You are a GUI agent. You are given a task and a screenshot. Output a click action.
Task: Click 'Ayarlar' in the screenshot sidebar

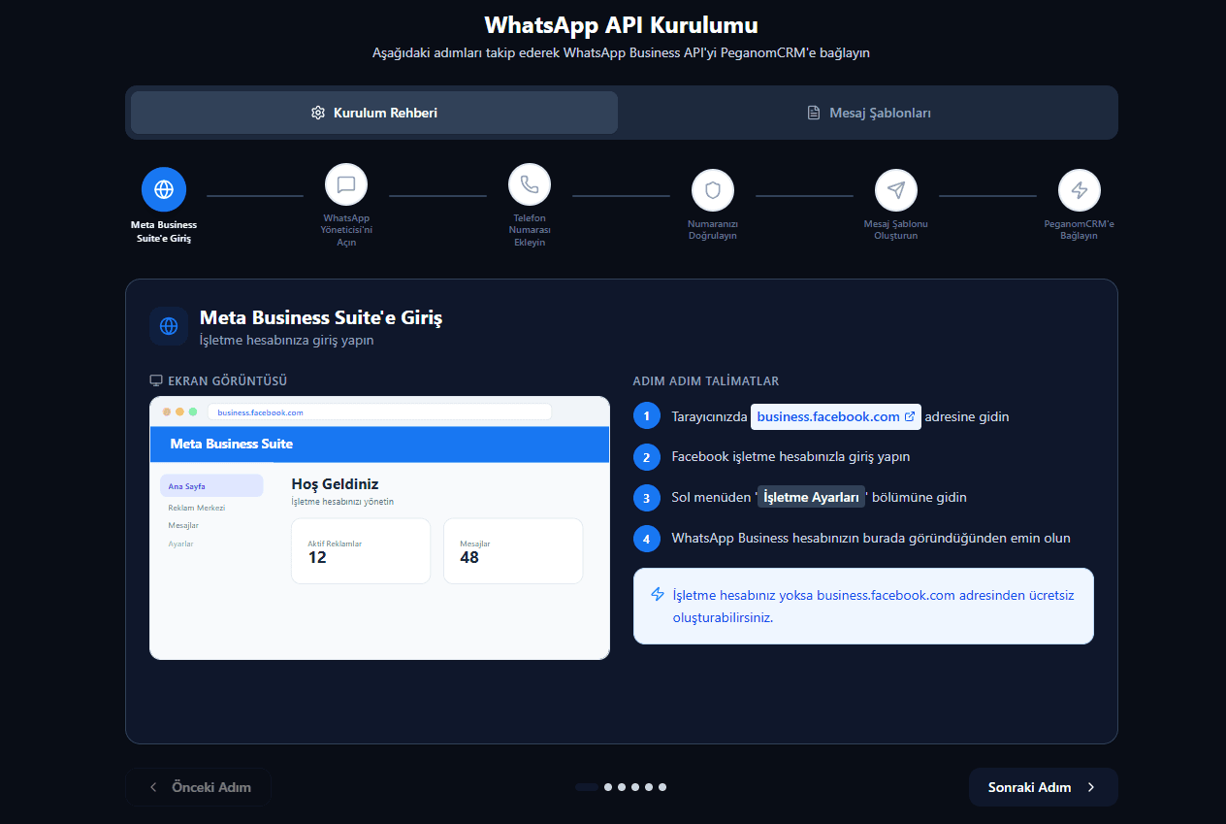(x=180, y=544)
